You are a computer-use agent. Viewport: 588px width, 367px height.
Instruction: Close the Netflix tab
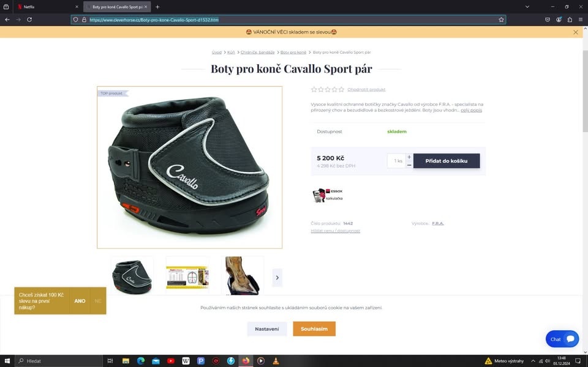point(77,7)
